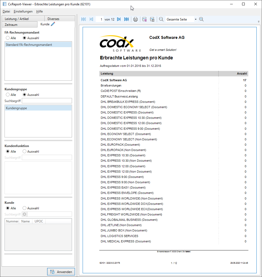Switch to the Zeitraum tab
This screenshot has width=262, height=277.
pos(20,25)
